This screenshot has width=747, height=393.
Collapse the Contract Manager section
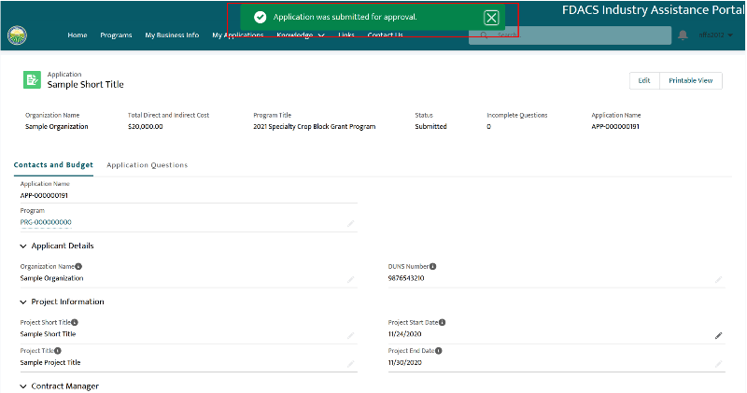(23, 386)
